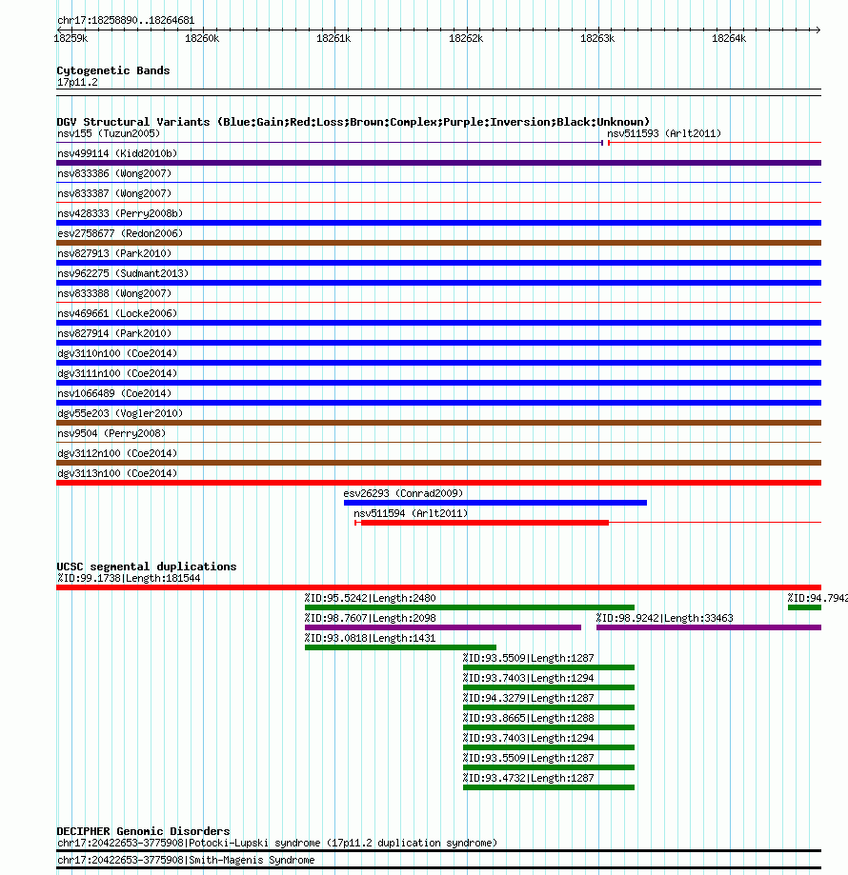Screen dimensions: 848x875
Task: Click the red nsv511594 loss bar
Action: click(485, 523)
